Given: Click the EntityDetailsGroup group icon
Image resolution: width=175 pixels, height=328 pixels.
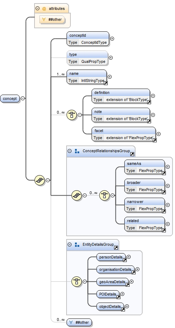Looking at the screenshot, I should 77,245.
